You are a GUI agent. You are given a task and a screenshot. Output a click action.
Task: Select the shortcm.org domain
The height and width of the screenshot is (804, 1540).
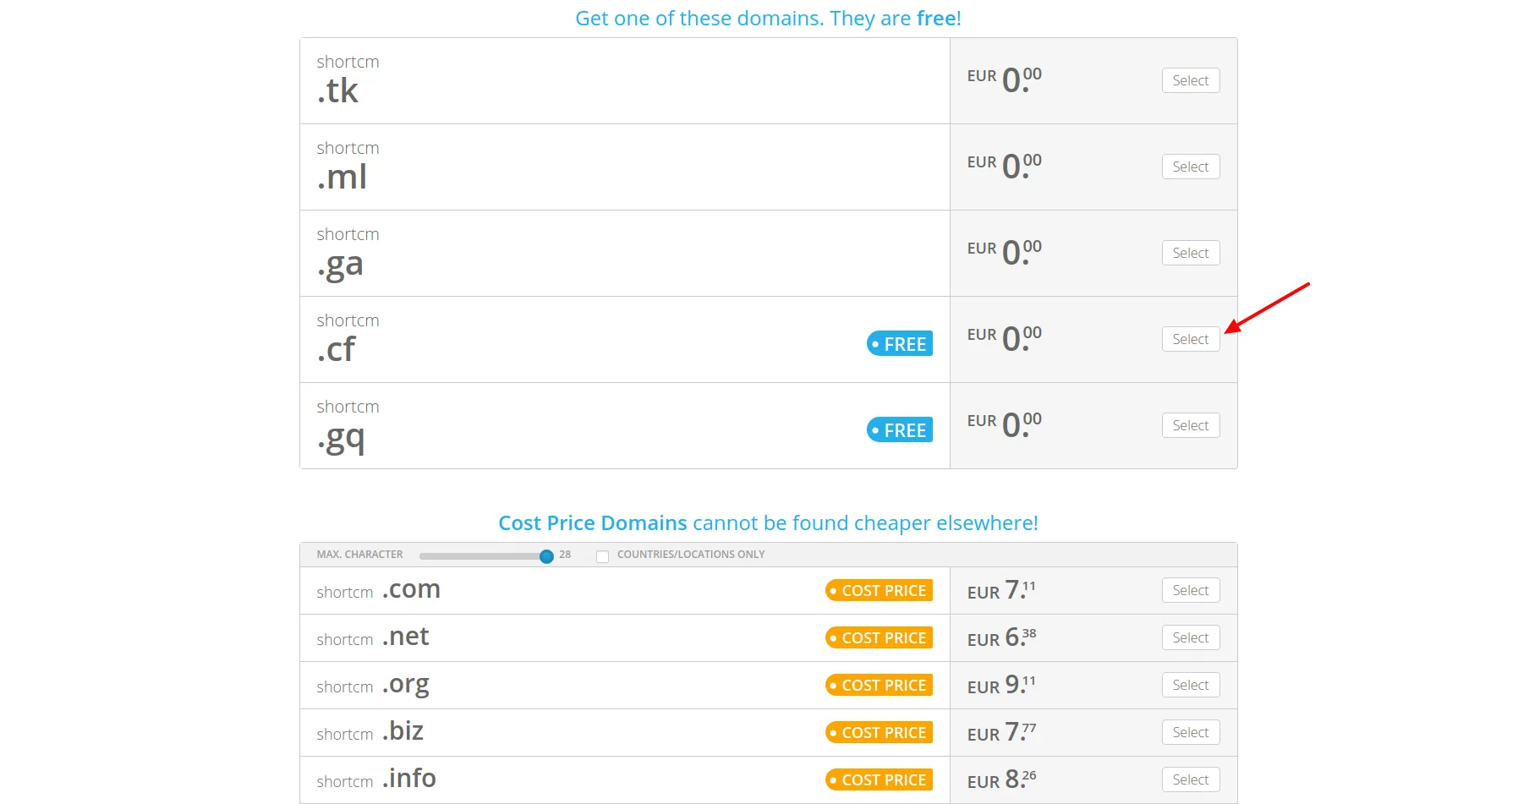[1190, 685]
